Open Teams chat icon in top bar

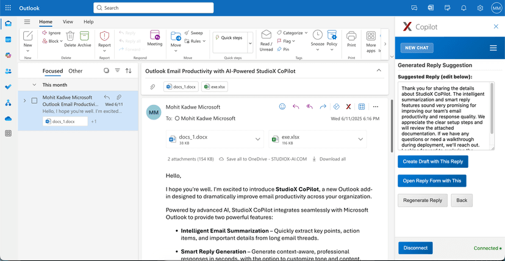415,8
